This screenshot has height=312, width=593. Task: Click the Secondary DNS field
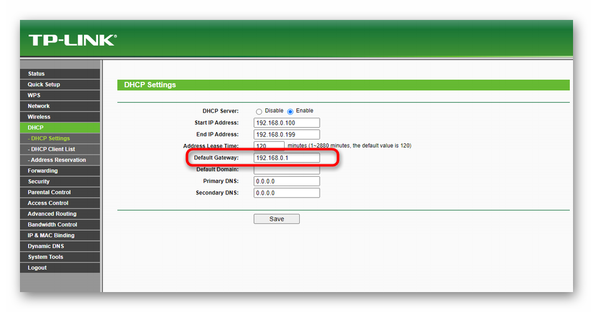tap(287, 193)
